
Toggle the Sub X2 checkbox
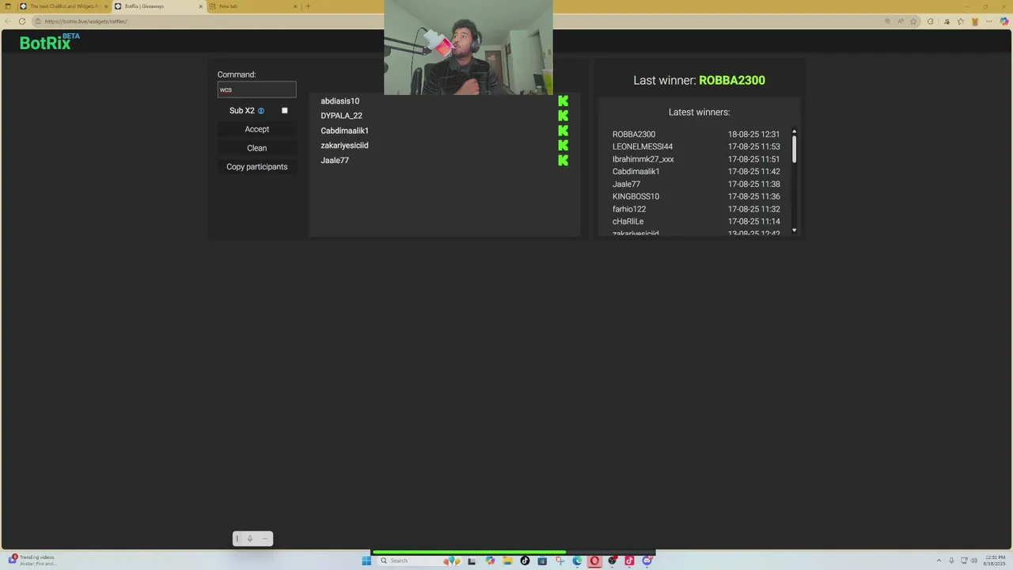pyautogui.click(x=285, y=111)
